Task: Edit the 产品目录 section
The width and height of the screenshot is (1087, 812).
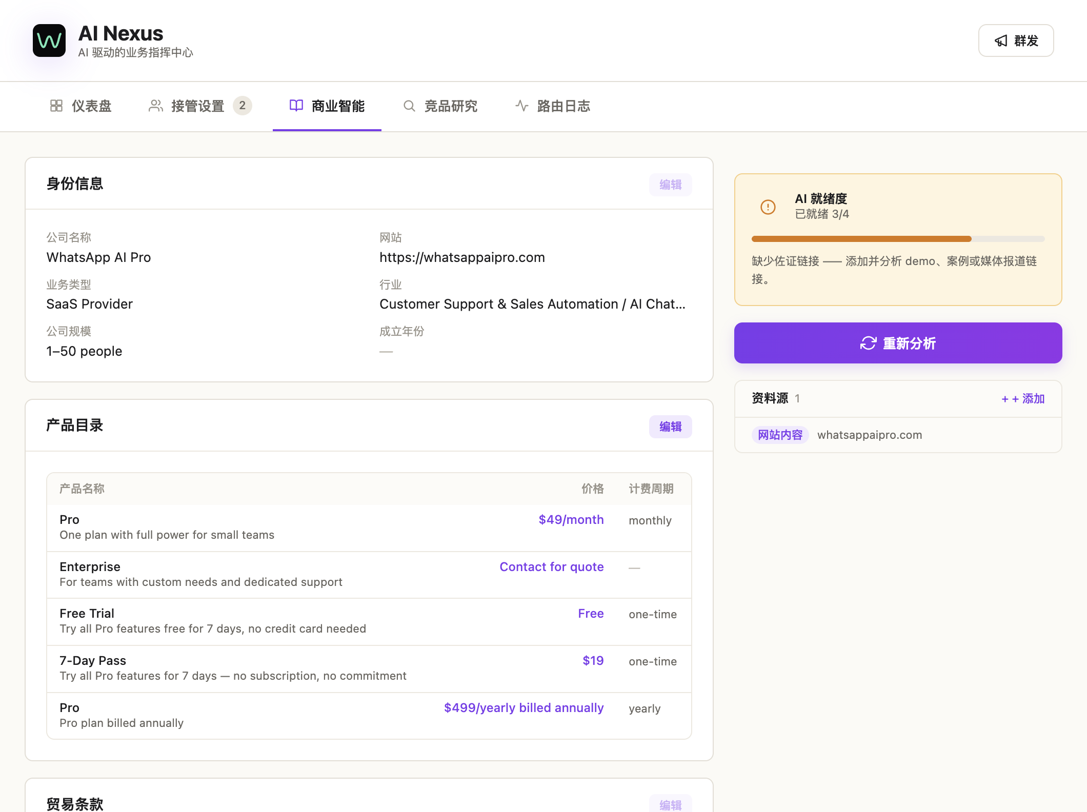Action: (670, 427)
